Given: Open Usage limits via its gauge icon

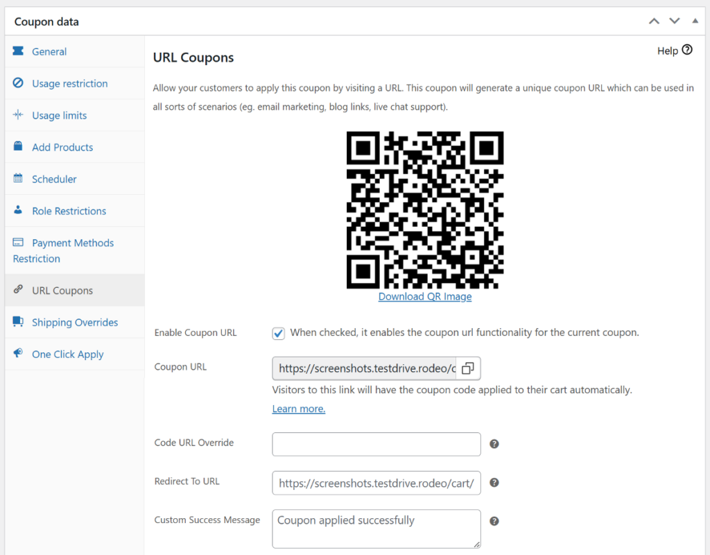Looking at the screenshot, I should [19, 115].
